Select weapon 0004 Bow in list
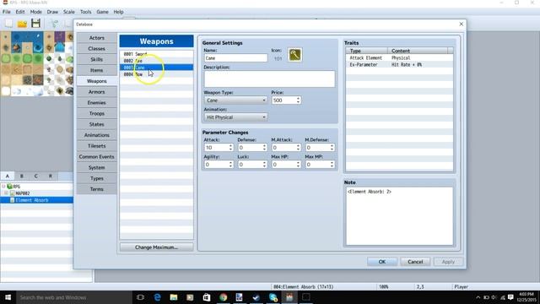The image size is (540, 304). (x=156, y=74)
